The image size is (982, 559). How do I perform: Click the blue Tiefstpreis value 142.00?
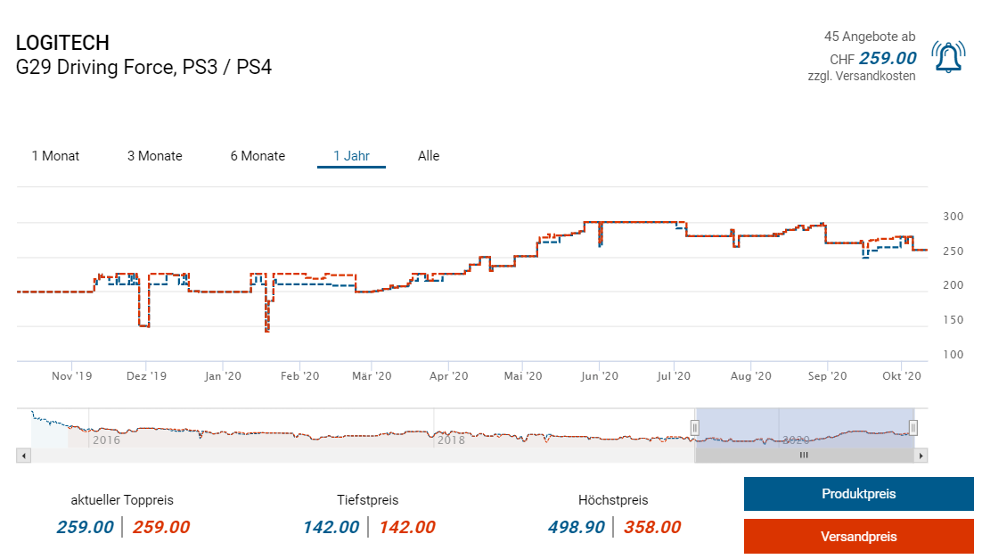pos(331,527)
